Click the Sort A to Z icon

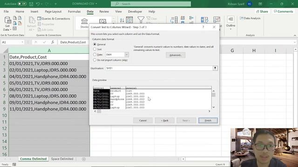[122, 20]
